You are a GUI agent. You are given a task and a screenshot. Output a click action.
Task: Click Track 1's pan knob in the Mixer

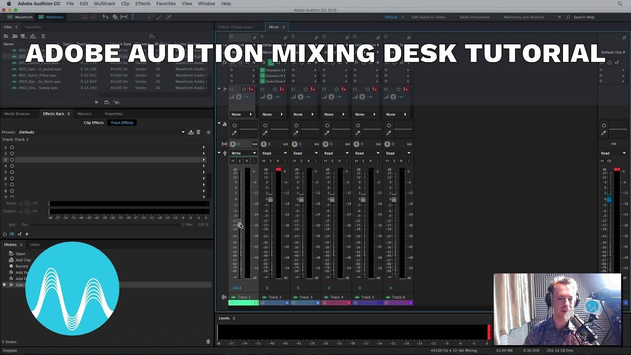pos(233,144)
